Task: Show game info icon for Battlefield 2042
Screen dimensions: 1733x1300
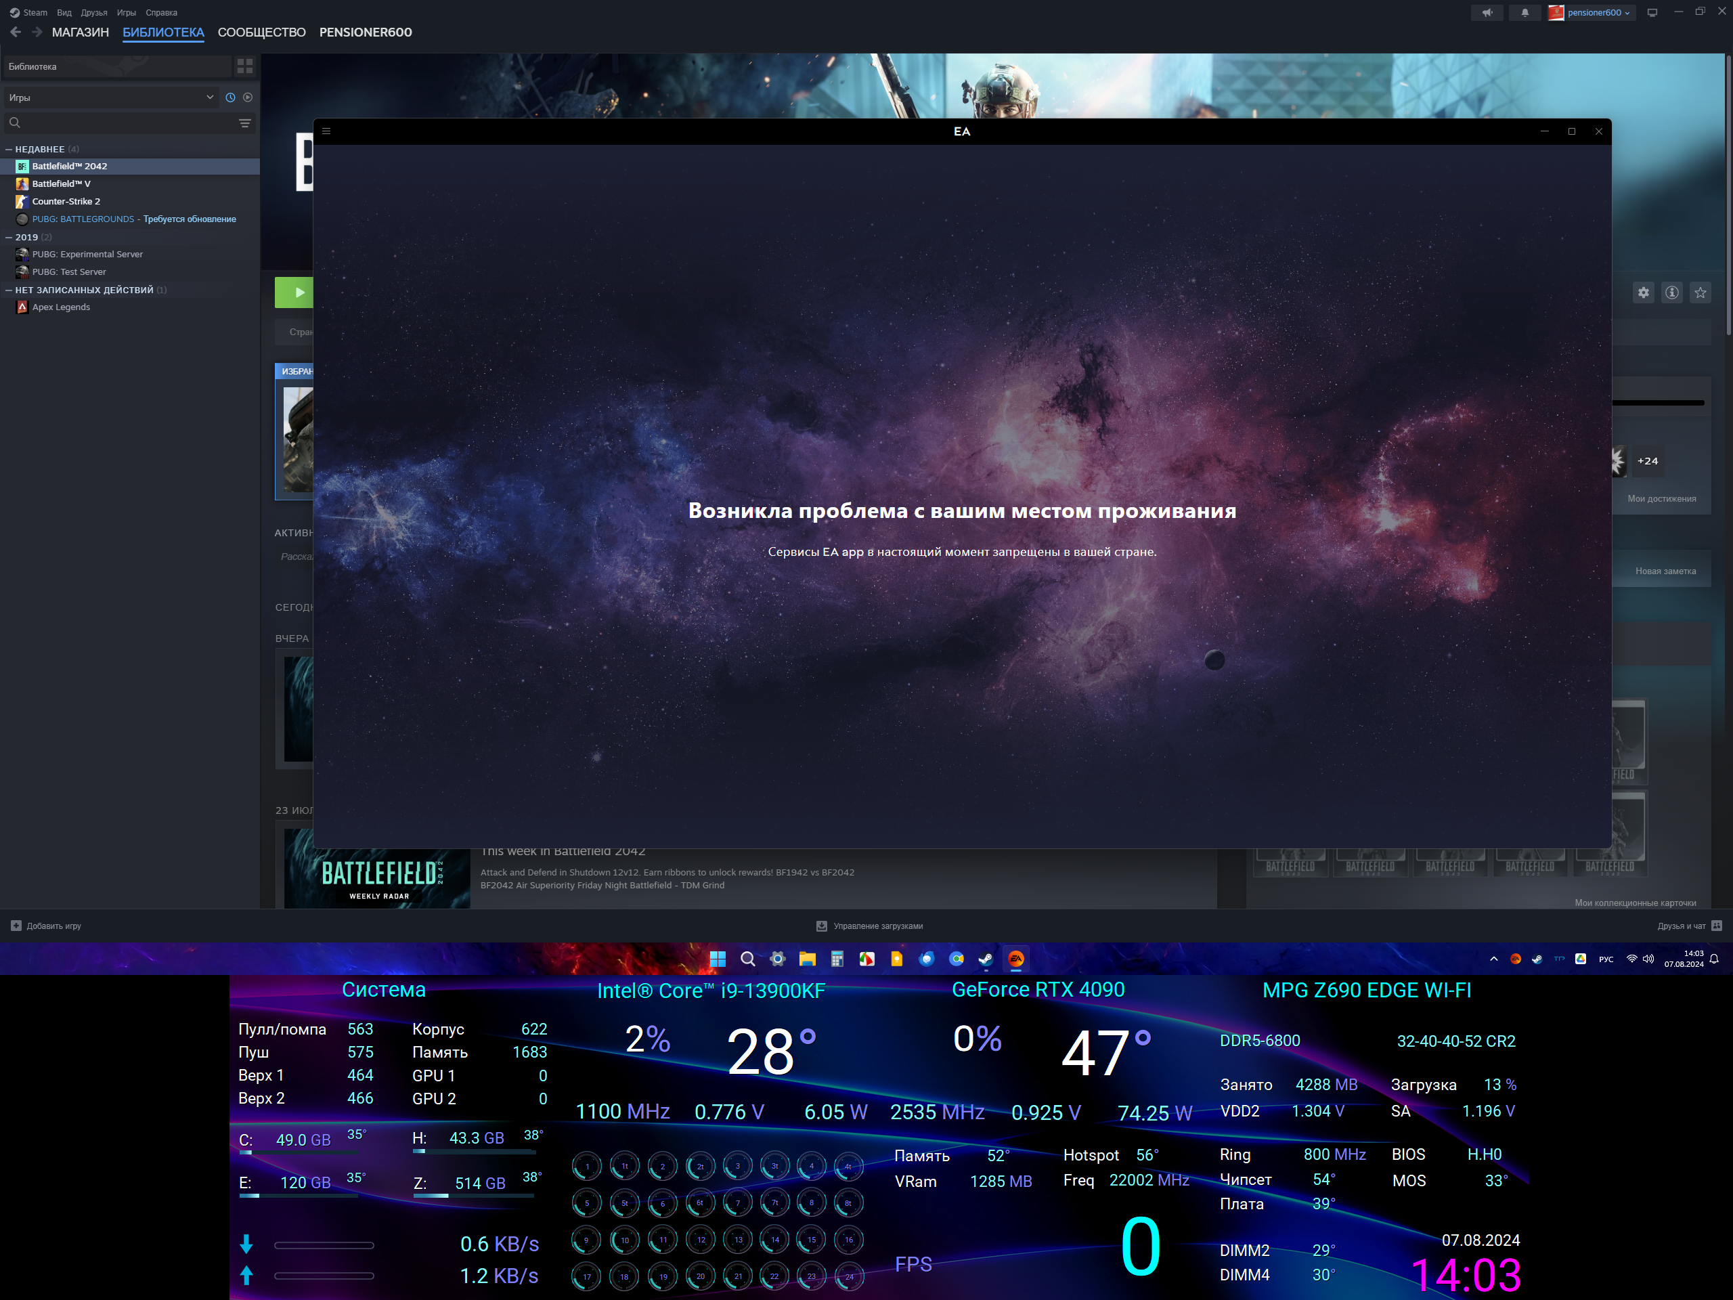Action: [x=1671, y=293]
